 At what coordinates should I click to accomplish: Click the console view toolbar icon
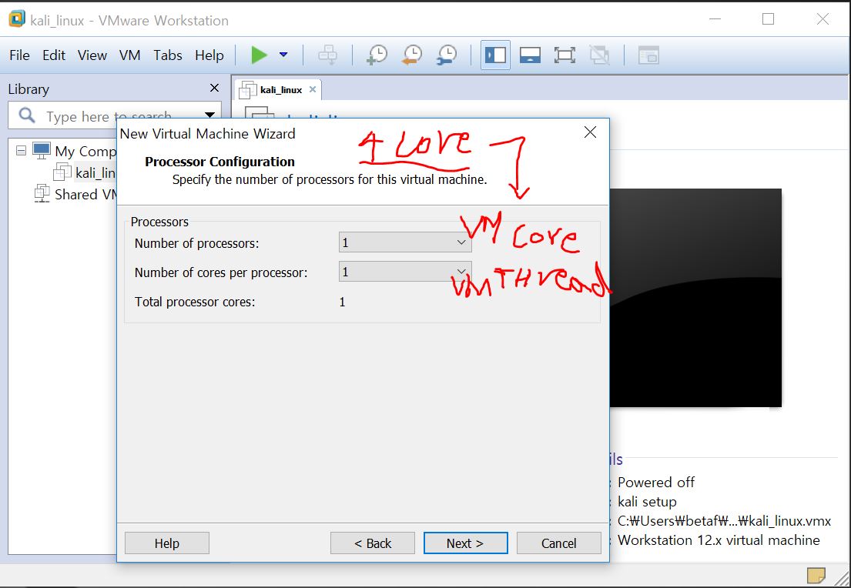(648, 55)
